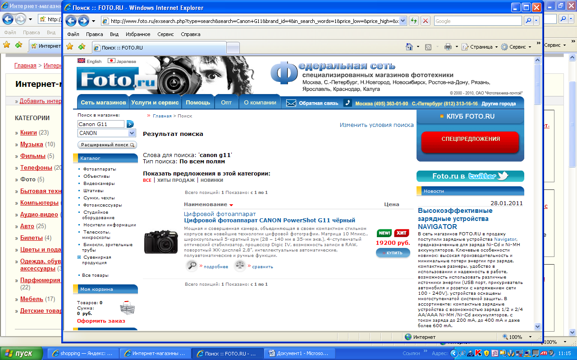Add to Favorites with green plus star
Screen dimensions: 577x360
click(x=81, y=46)
